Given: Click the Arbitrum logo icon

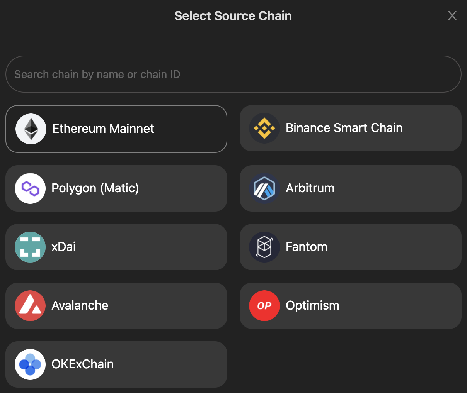Looking at the screenshot, I should click(x=264, y=188).
